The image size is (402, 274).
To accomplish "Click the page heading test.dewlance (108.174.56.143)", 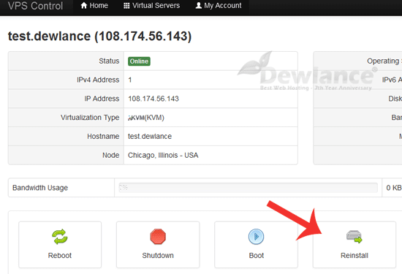I will click(x=99, y=36).
